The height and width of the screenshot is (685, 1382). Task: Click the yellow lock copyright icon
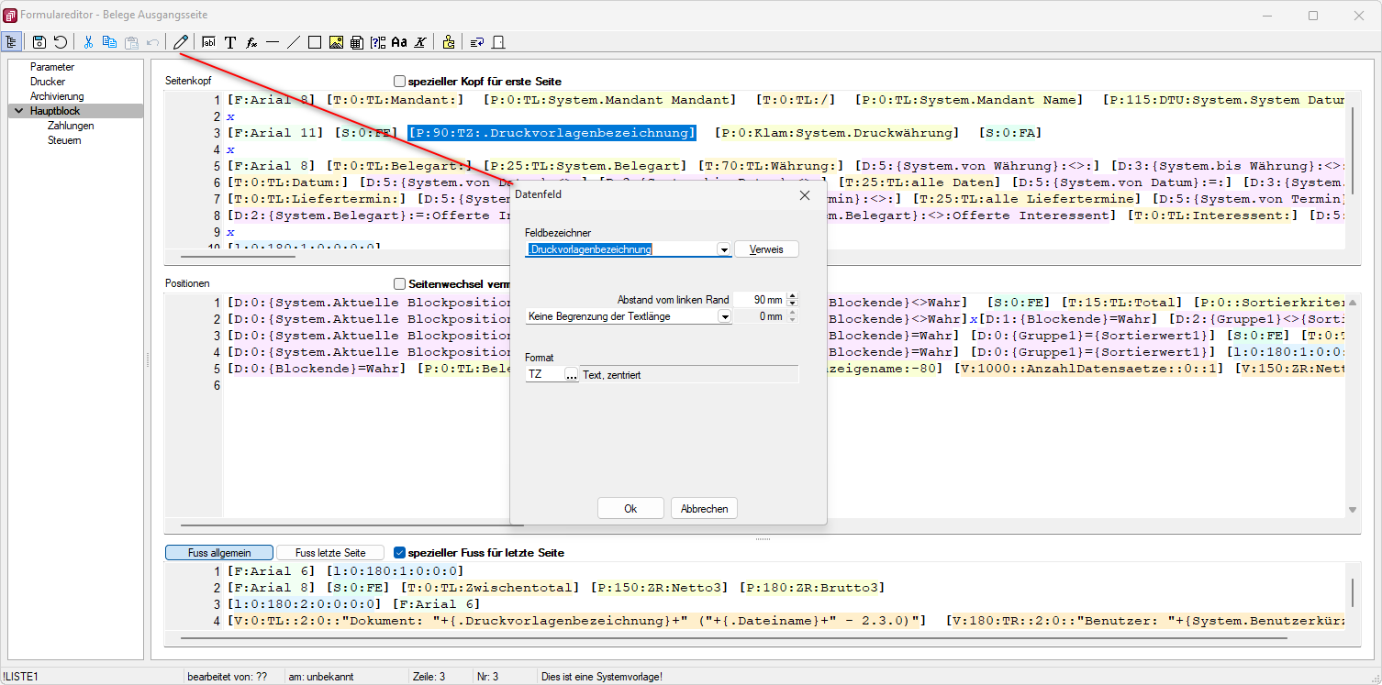[x=448, y=41]
